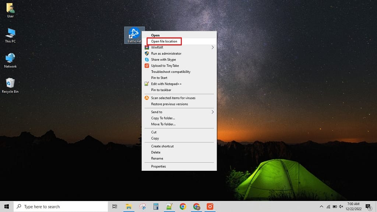Viewport: 377px width, 212px height.
Task: Select Delete in the context menu
Action: (179, 152)
